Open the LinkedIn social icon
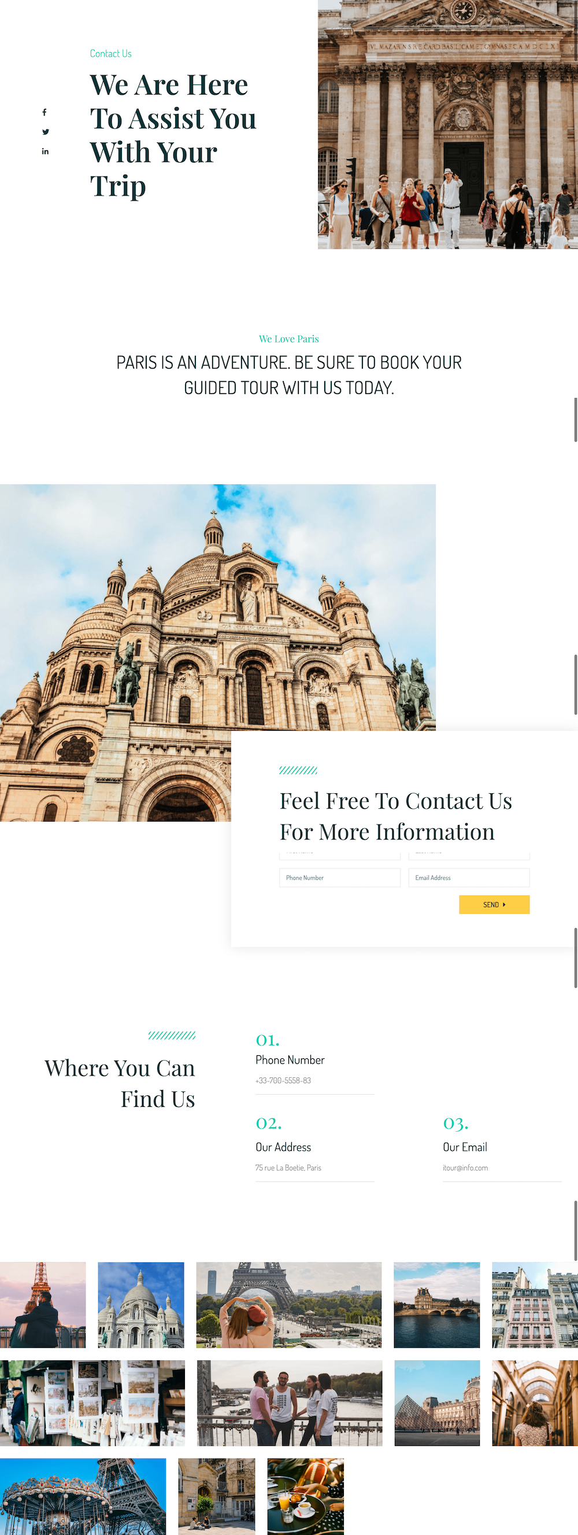 45,152
